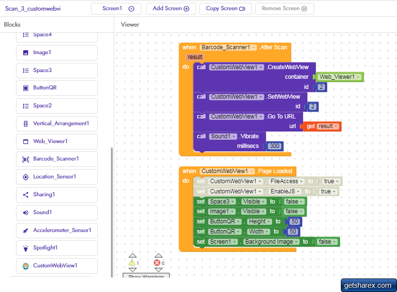Click the Location_Sensor1 target icon
This screenshot has width=397, height=292.
(x=26, y=177)
